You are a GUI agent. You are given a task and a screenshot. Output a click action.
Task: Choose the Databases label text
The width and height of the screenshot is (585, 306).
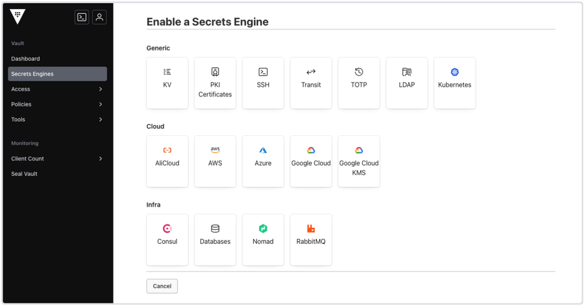(215, 241)
